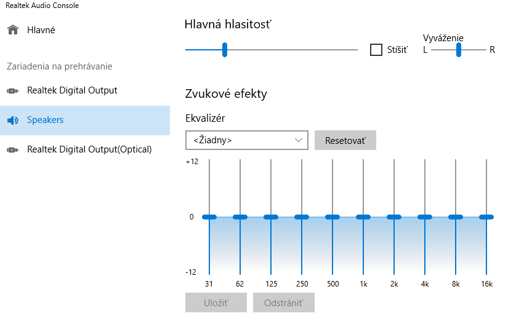The image size is (508, 324).
Task: Click the Realtek Digital Output device icon
Action: pyautogui.click(x=12, y=91)
